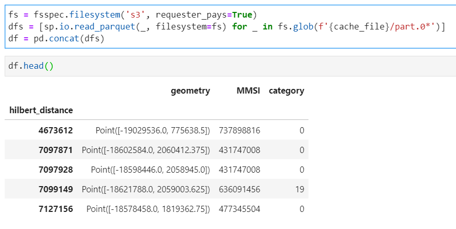Select index value 7127156
This screenshot has width=456, height=229.
pyautogui.click(x=55, y=209)
